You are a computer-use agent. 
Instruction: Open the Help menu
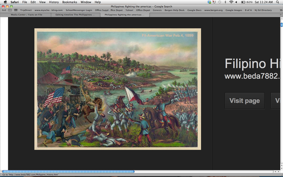pyautogui.click(x=98, y=2)
